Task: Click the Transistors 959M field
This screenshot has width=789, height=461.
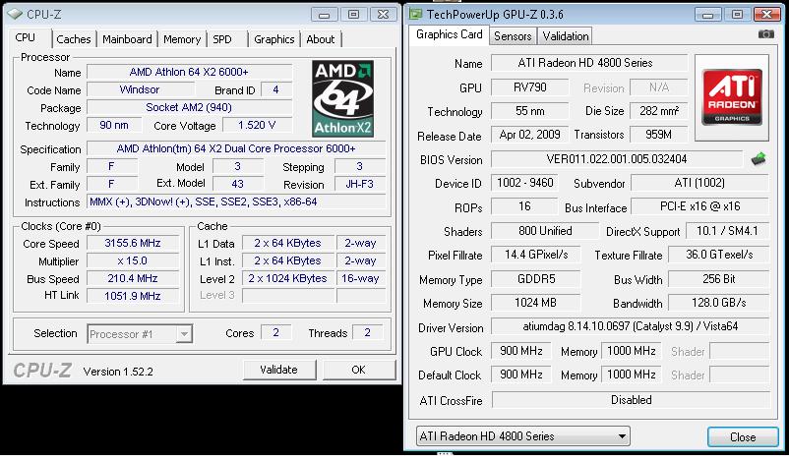Action: [659, 135]
